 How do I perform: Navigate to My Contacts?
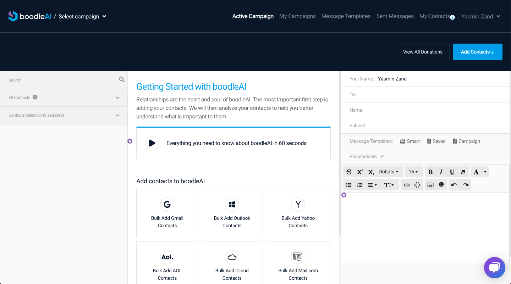(x=435, y=16)
